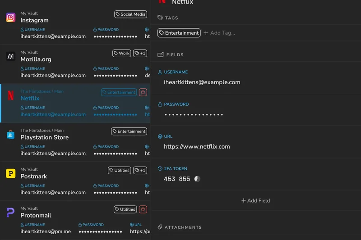This screenshot has width=361, height=240.
Task: Click the Mozilla.org logo icon
Action: pos(10,56)
